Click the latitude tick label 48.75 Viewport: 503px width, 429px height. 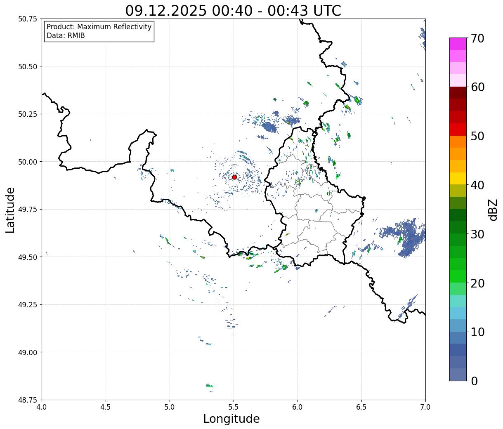(28, 400)
